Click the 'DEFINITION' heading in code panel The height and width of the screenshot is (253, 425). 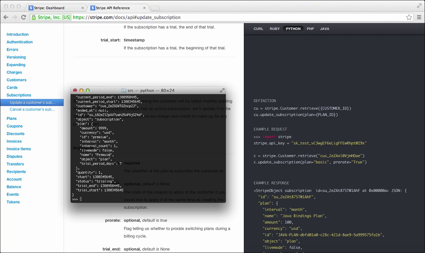(265, 101)
